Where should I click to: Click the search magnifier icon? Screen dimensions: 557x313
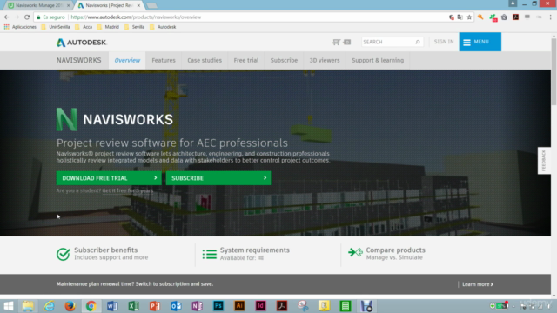[418, 42]
